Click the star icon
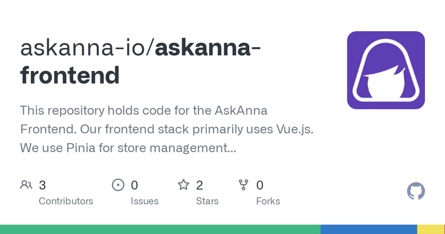This screenshot has width=445, height=234. coord(183,185)
